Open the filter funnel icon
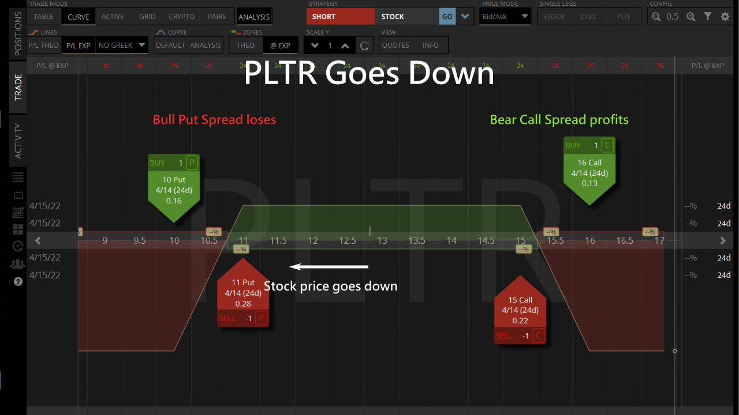 pyautogui.click(x=708, y=17)
